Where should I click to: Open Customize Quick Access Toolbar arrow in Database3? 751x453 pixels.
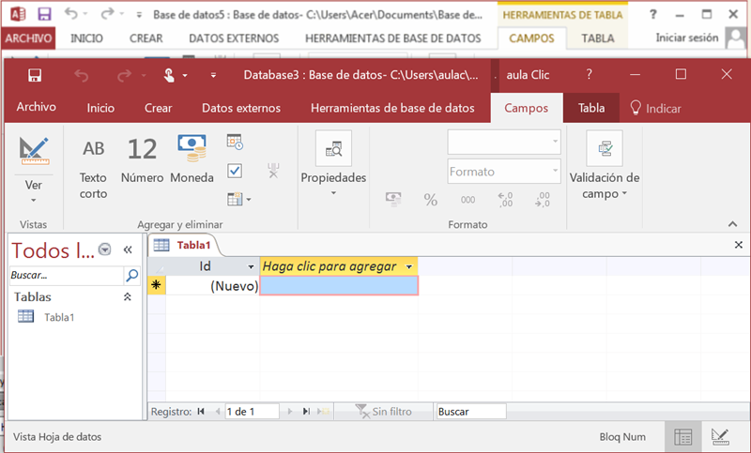tap(213, 76)
